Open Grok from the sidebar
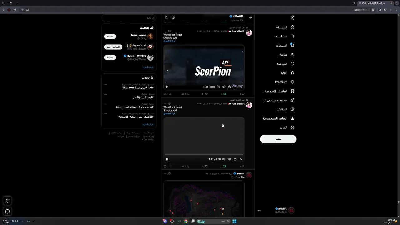 pyautogui.click(x=287, y=73)
